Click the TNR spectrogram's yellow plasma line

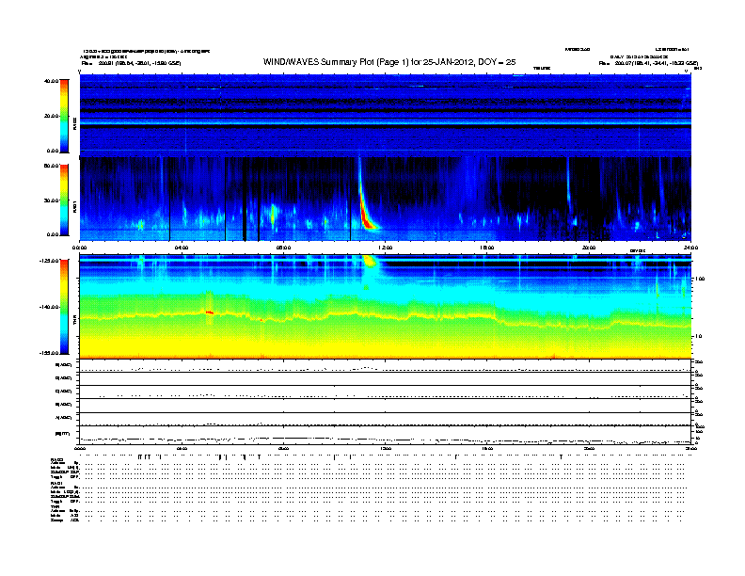(x=386, y=317)
